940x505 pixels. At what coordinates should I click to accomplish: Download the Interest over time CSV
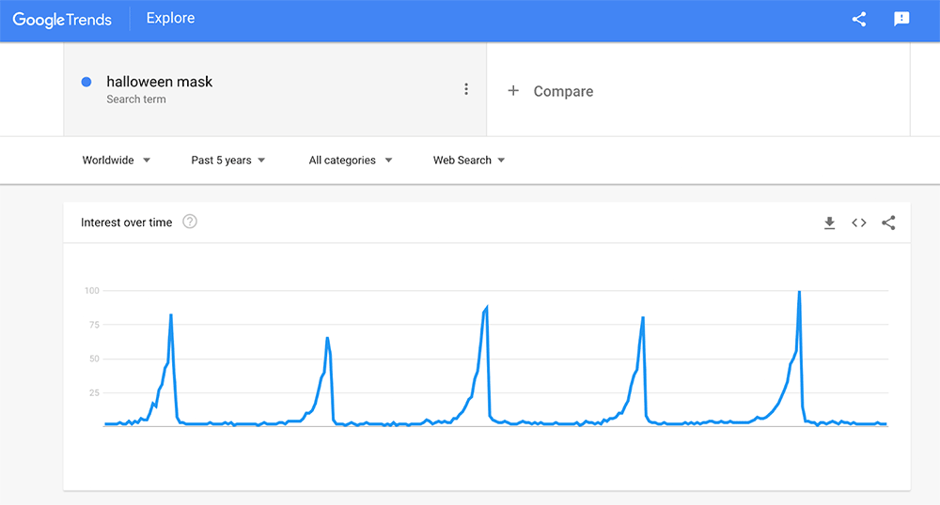pos(829,222)
